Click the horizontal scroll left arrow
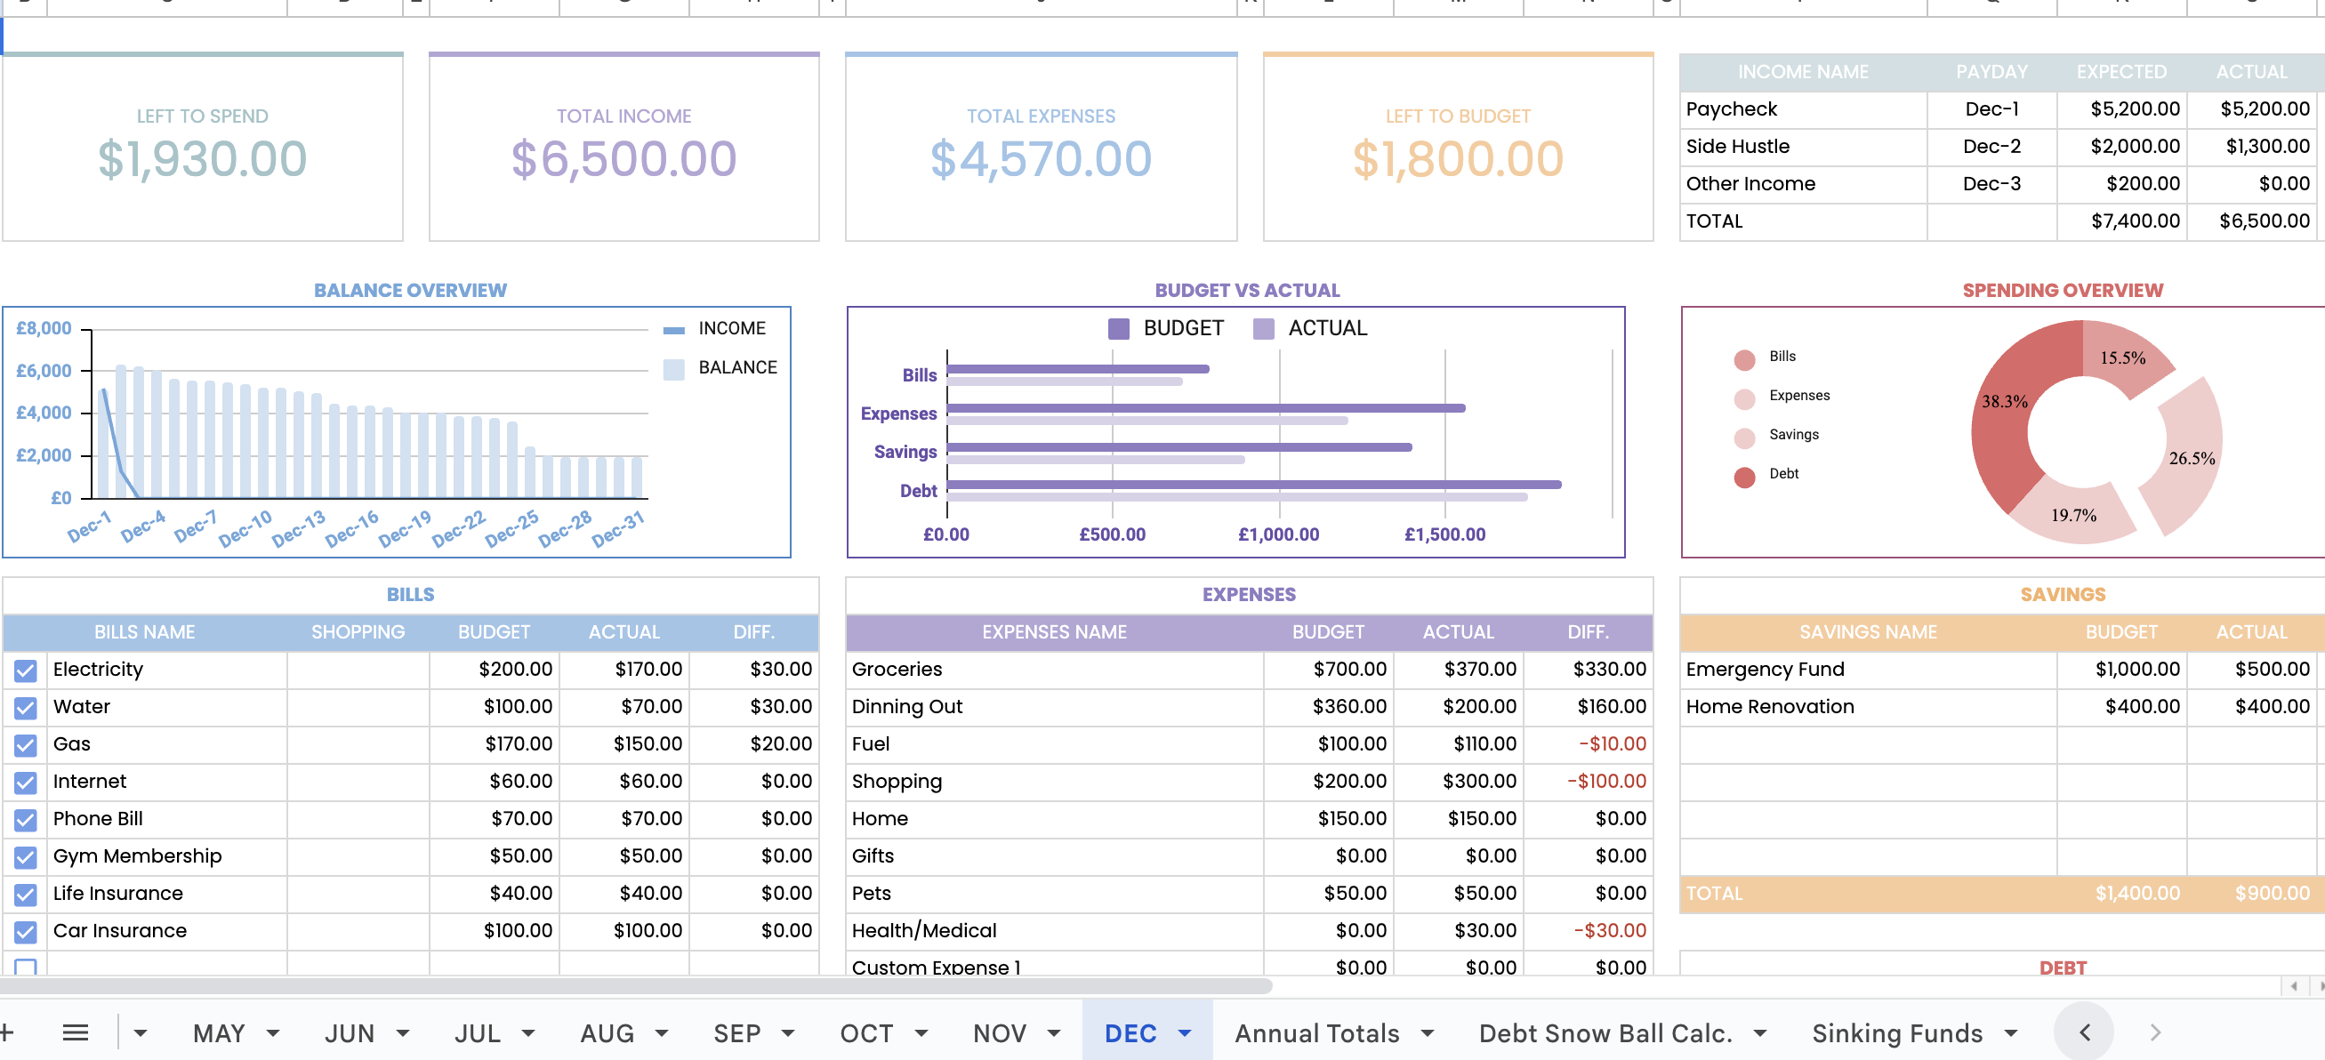 (x=2293, y=986)
